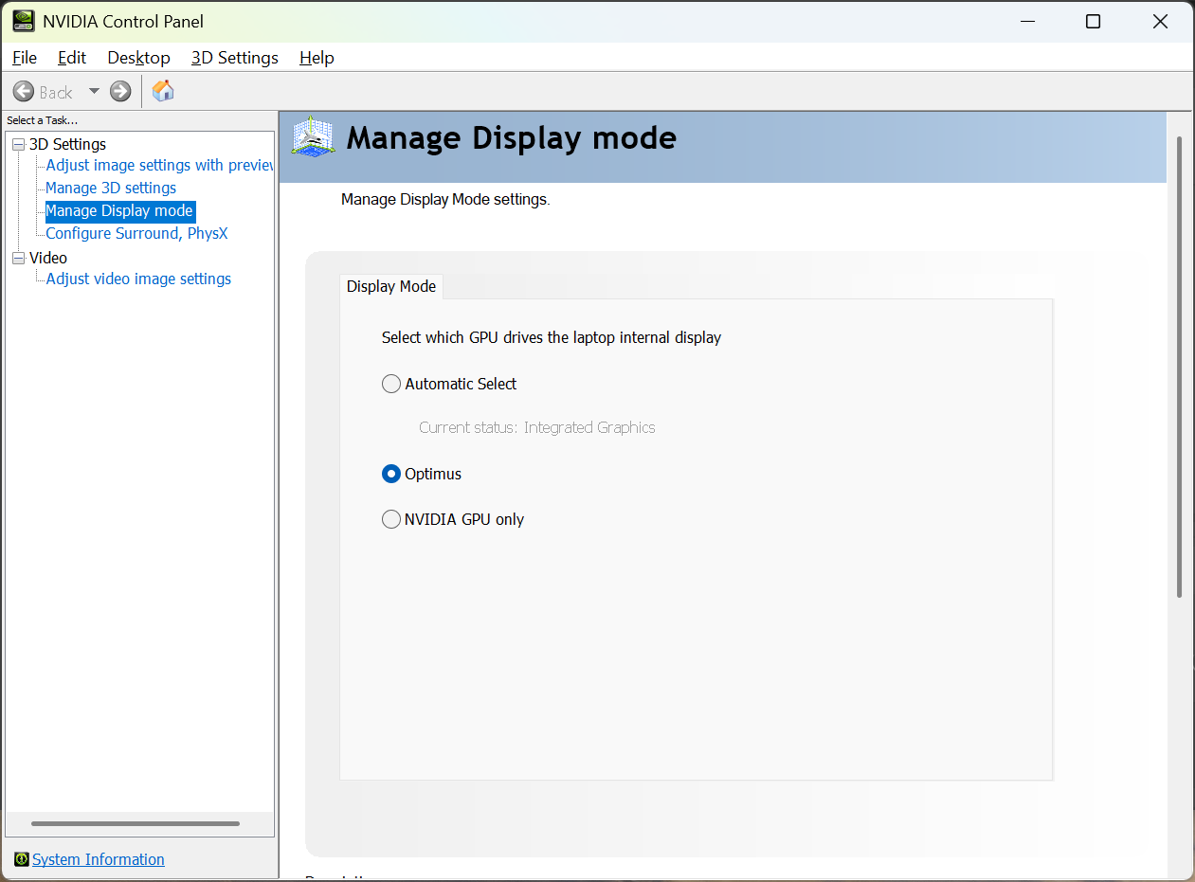The image size is (1195, 882).
Task: Choose the NVIDIA GPU only option
Action: [x=391, y=519]
